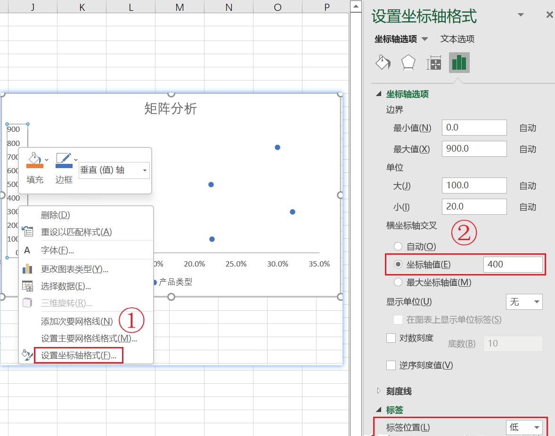Enable the 逆序刻度值(V) checkbox

(x=391, y=365)
